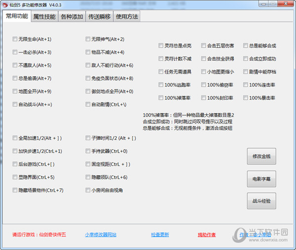The width and height of the screenshot is (296, 250).
Task: Open the 捐助作者 link
Action: pyautogui.click(x=207, y=235)
